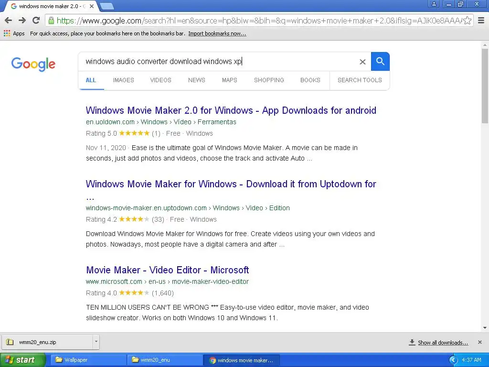
Task: Click the green padlock security icon
Action: tap(51, 21)
